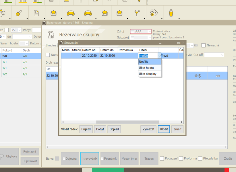Click the cocktail glass icon

pos(137,13)
